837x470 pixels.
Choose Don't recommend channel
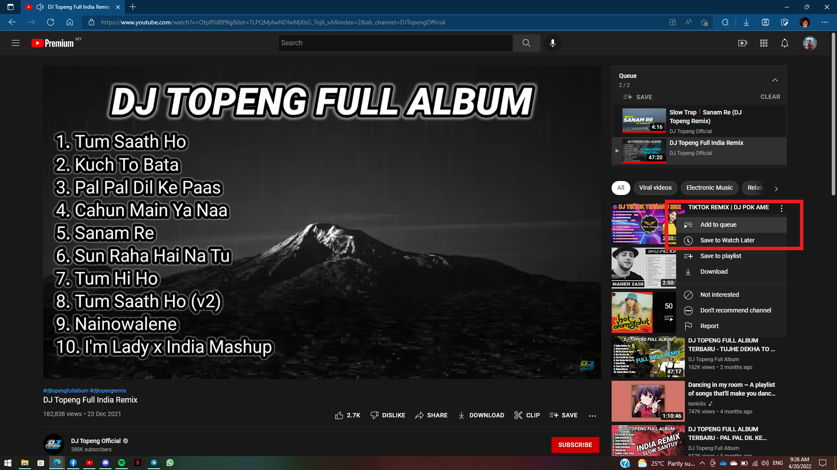732,310
